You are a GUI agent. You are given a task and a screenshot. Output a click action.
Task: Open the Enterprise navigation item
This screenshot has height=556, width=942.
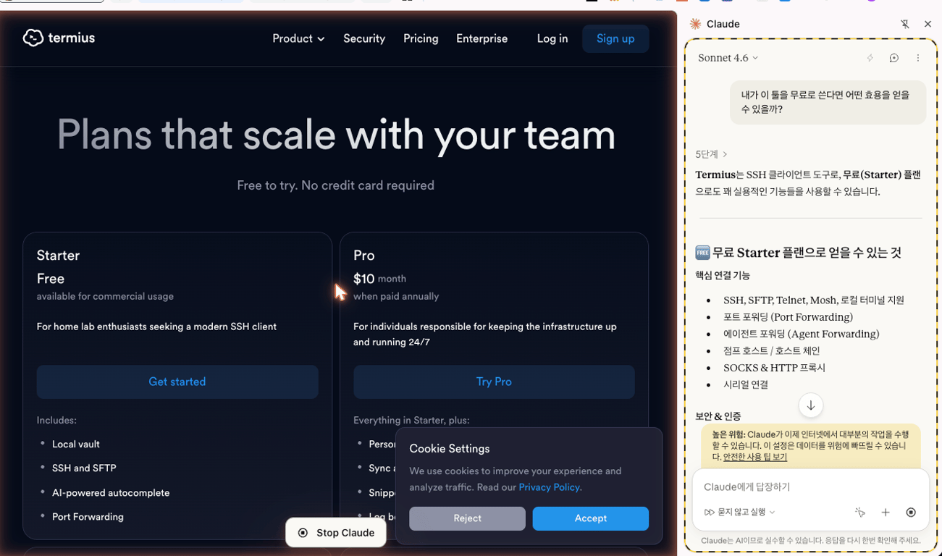(x=481, y=38)
